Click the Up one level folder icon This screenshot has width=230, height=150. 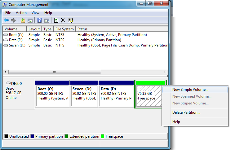point(23,20)
